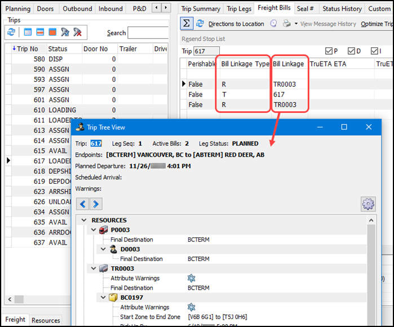Open the Trip Tree View settings gear
This screenshot has width=394, height=327.
click(x=368, y=204)
